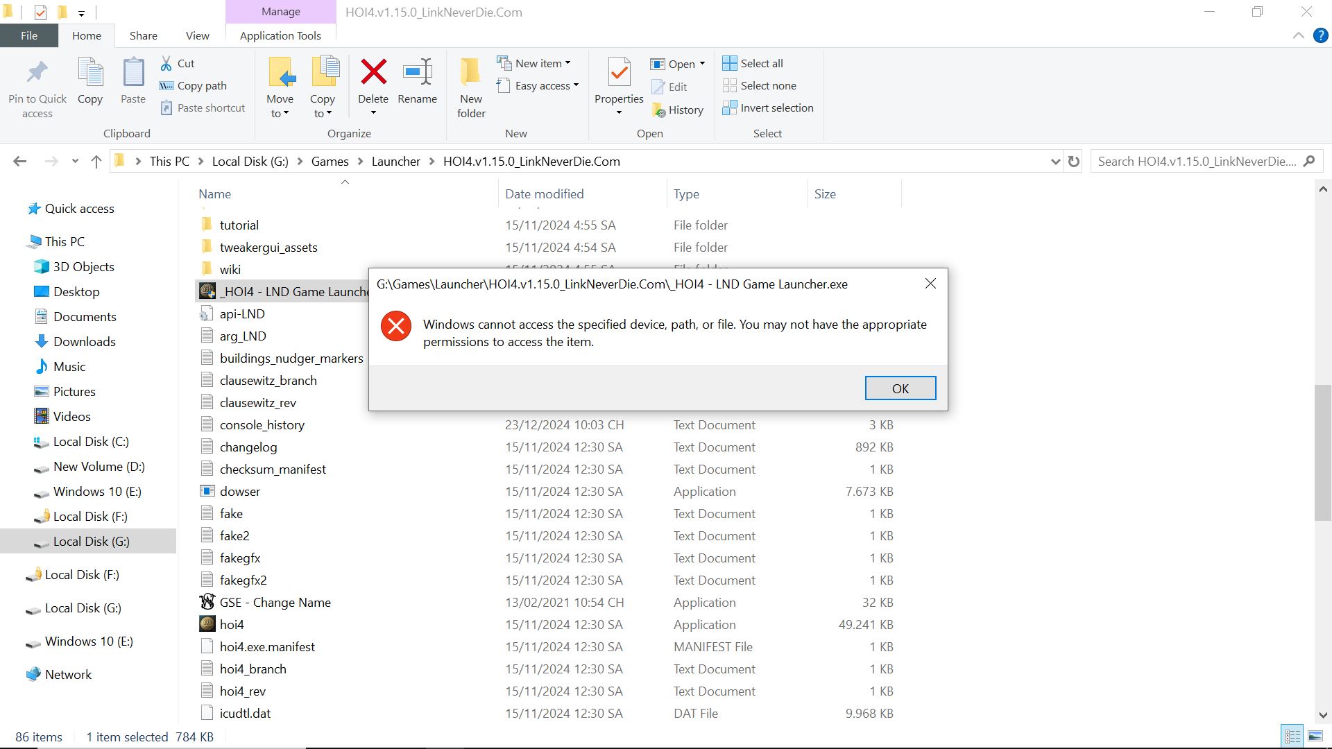1332x749 pixels.
Task: Click the Refresh icon beside address bar
Action: click(1074, 162)
